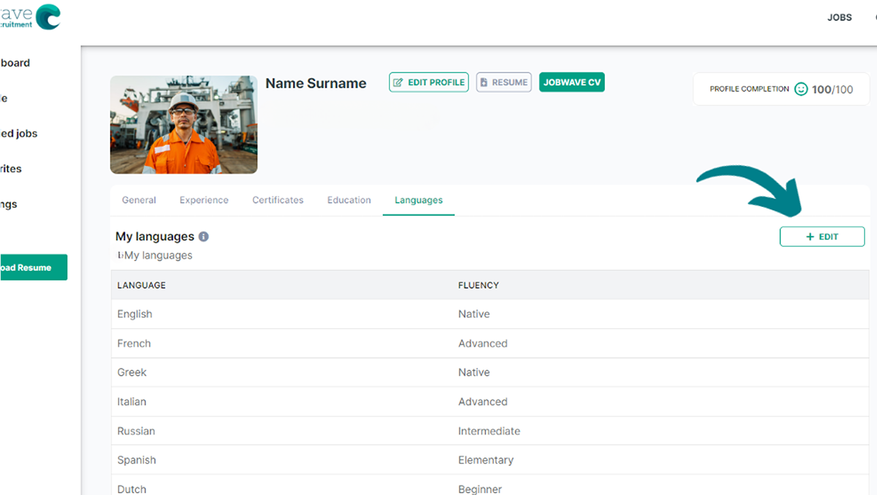The height and width of the screenshot is (495, 877).
Task: Click the Education tab
Action: tap(348, 200)
